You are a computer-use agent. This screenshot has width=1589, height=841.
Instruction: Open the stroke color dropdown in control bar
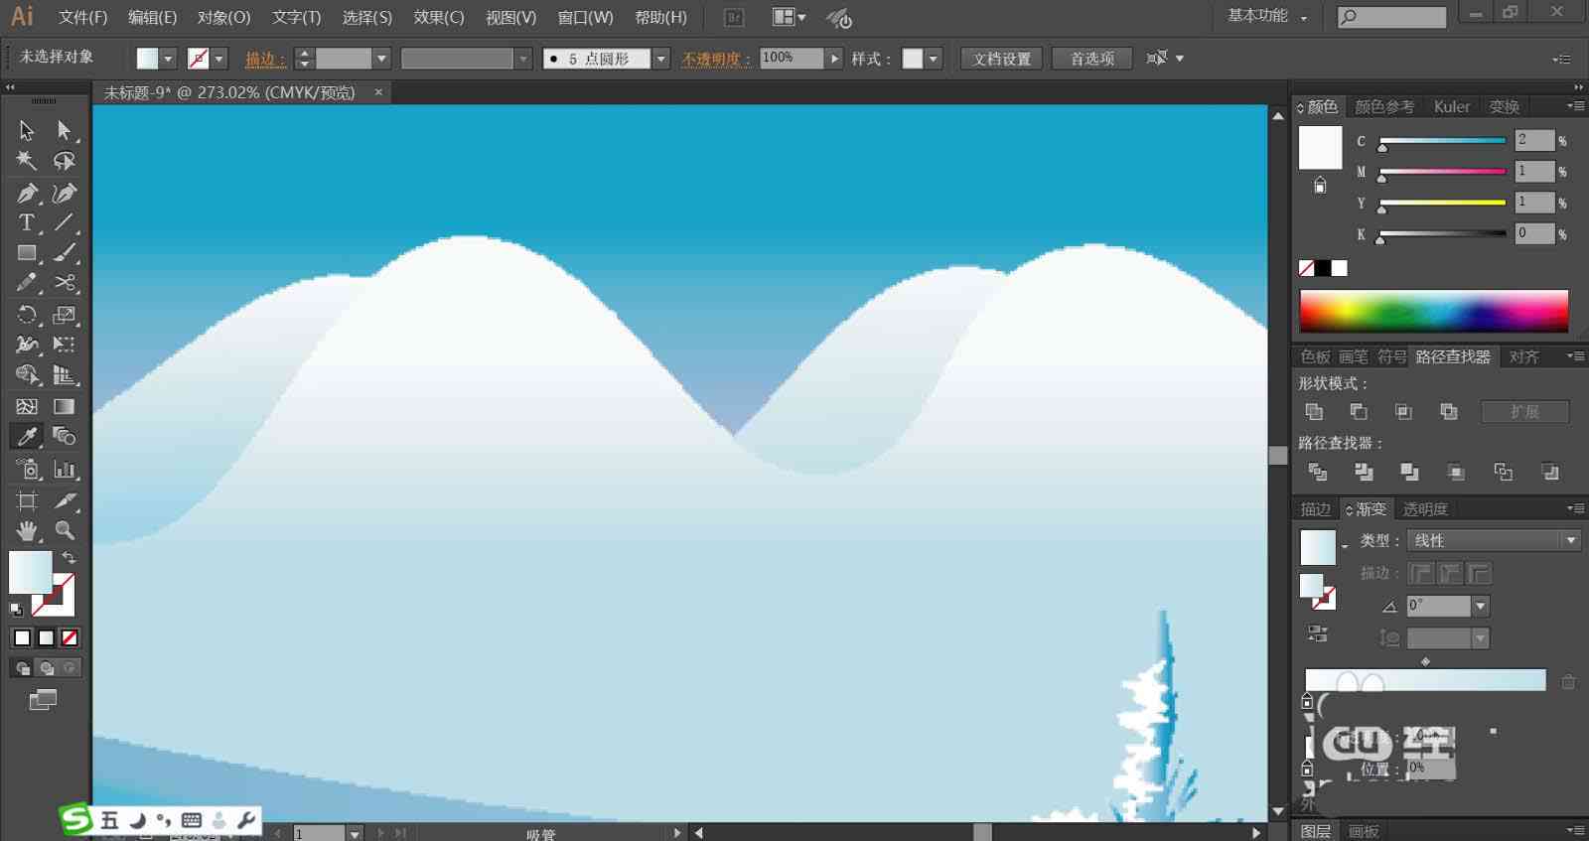[219, 59]
